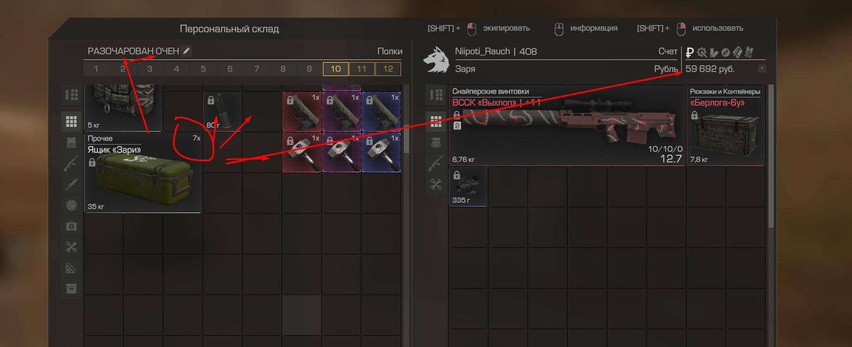Open the ruble currency icon in account
The width and height of the screenshot is (852, 347).
coord(690,52)
